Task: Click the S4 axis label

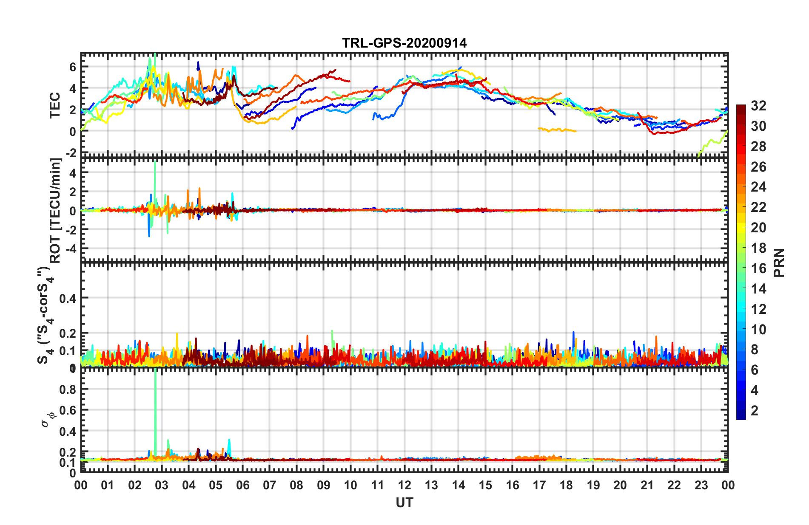Action: [x=45, y=315]
